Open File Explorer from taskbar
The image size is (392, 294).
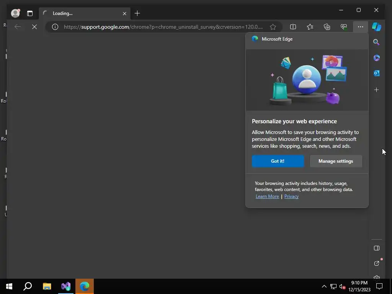tap(47, 286)
